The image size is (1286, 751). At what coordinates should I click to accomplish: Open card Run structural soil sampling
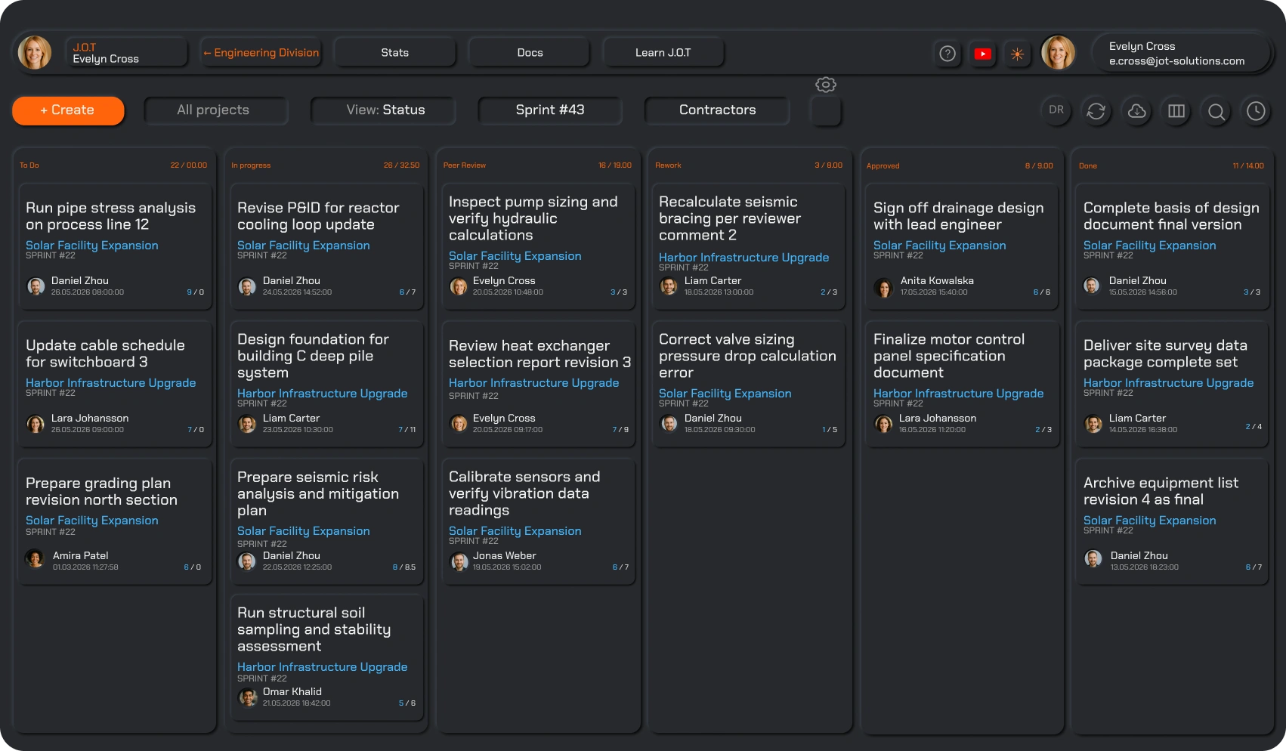(326, 658)
